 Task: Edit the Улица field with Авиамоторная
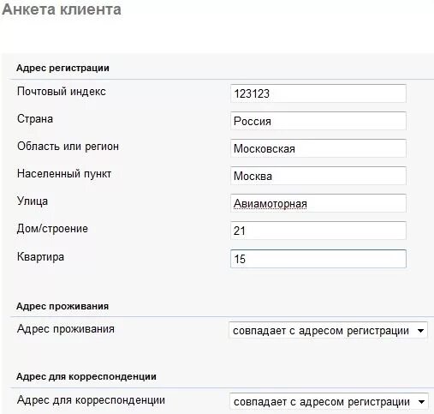(x=318, y=203)
